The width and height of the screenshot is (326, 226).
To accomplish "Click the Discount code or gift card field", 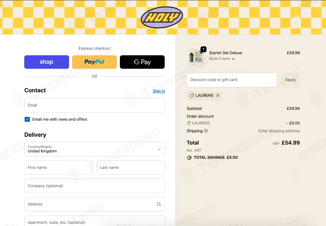I will (x=232, y=80).
